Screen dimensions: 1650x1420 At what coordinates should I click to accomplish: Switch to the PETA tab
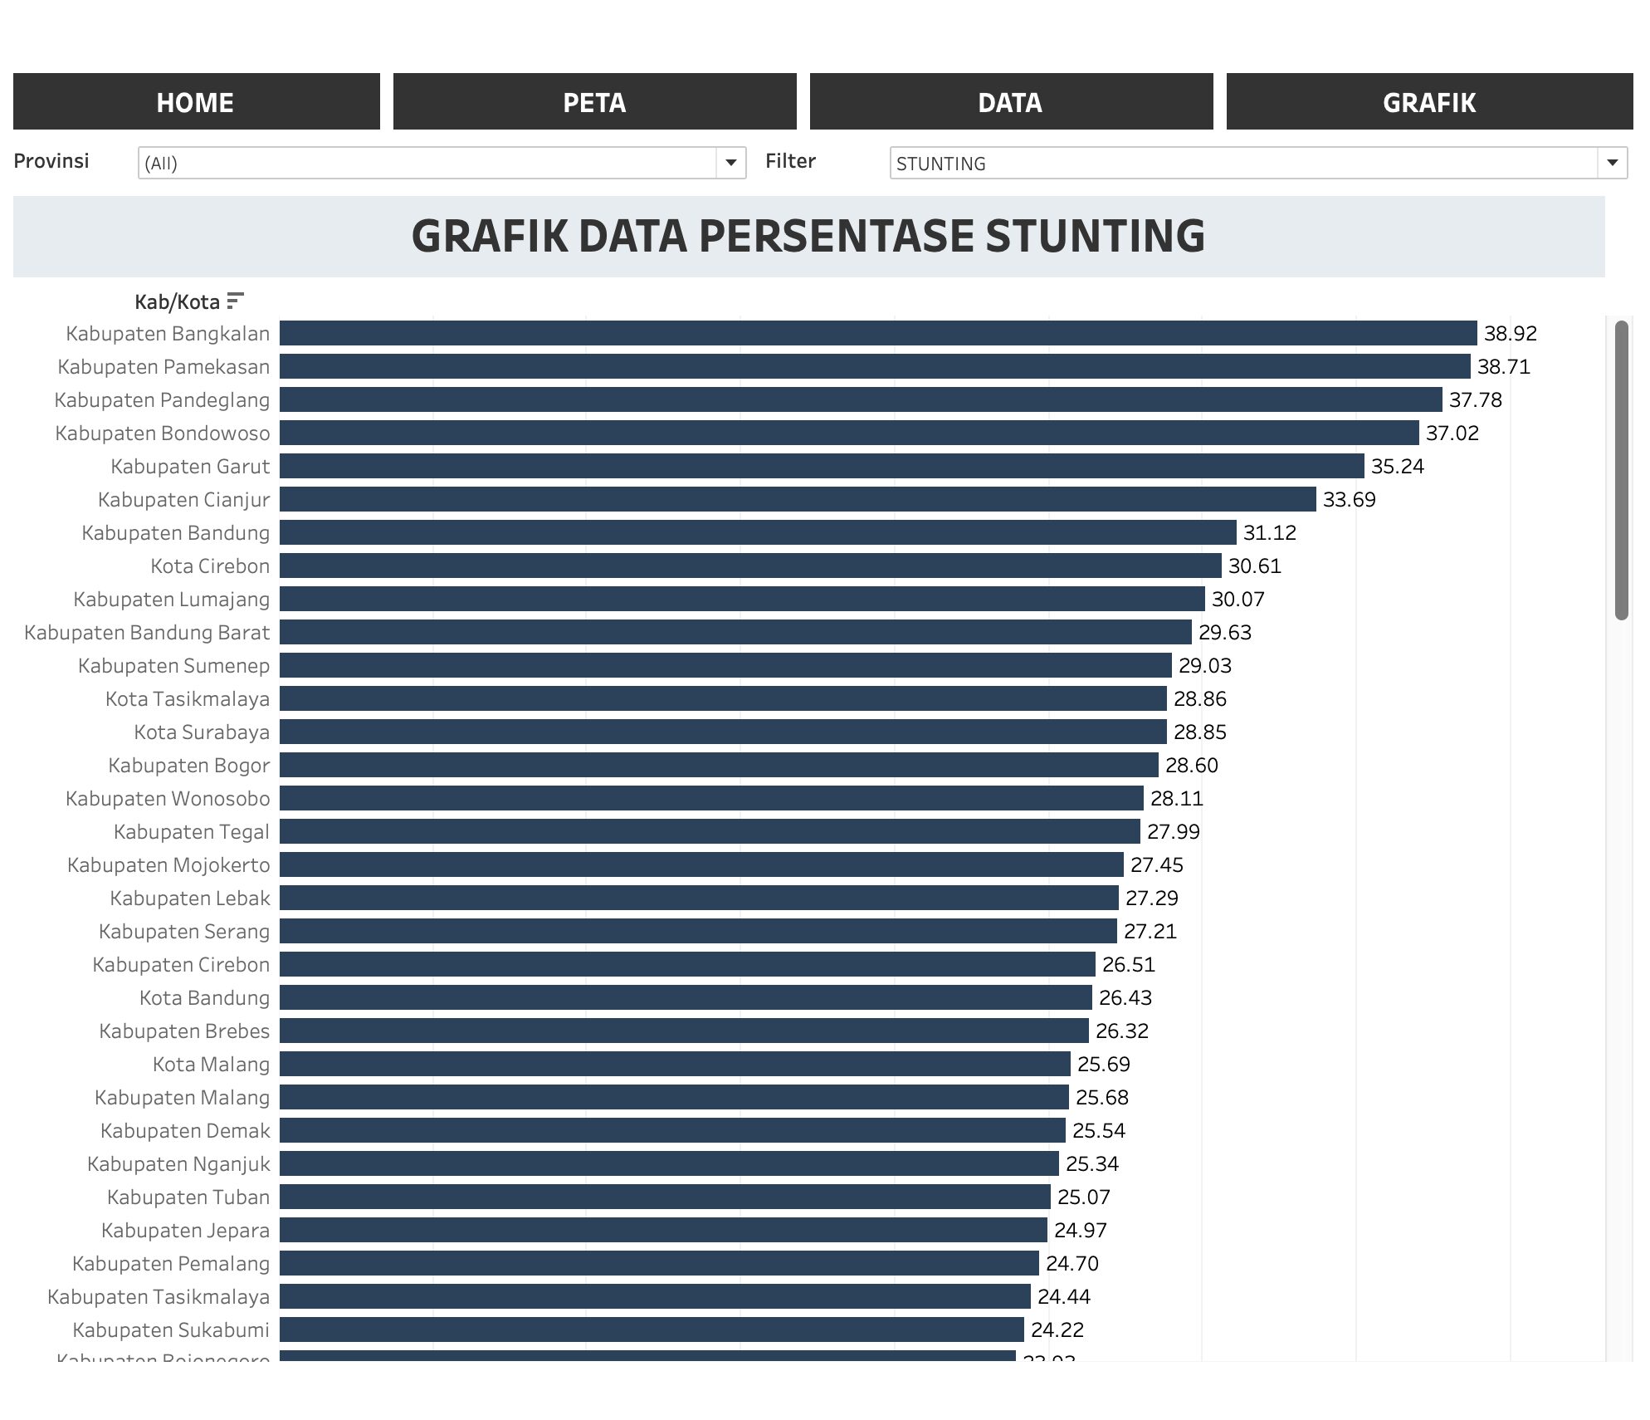[x=594, y=102]
